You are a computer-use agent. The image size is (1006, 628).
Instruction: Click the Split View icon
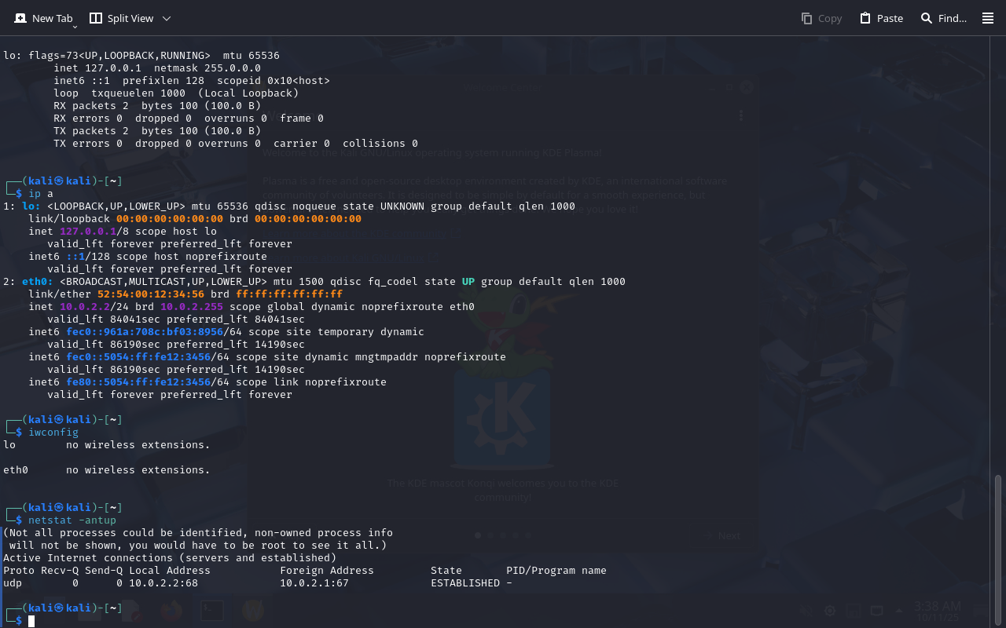[x=96, y=18]
